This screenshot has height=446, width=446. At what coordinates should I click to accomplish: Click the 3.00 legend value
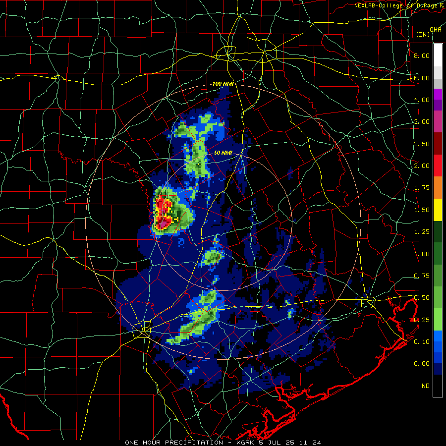click(x=422, y=122)
